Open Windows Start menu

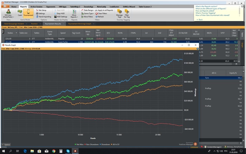click(x=3, y=151)
